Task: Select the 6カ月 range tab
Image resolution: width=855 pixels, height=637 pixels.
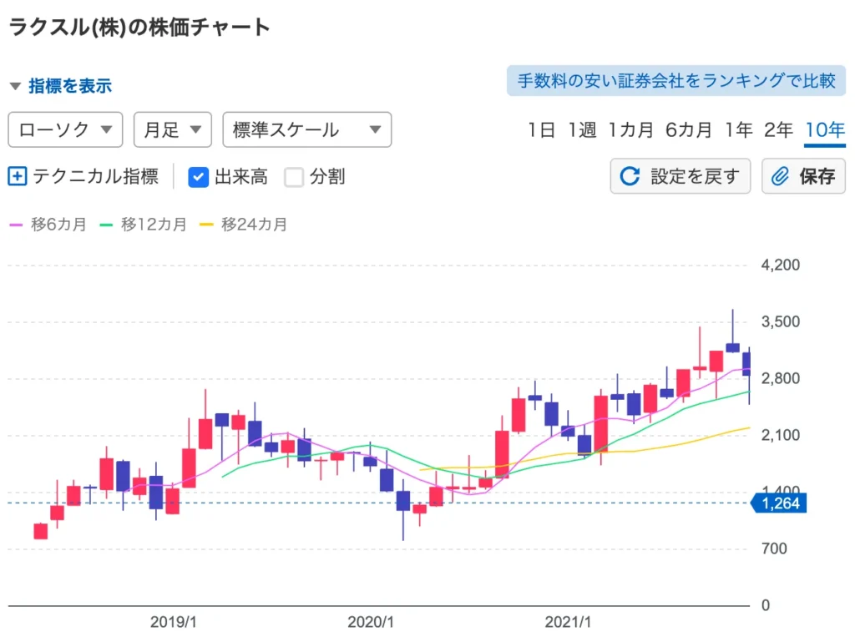Action: (689, 129)
